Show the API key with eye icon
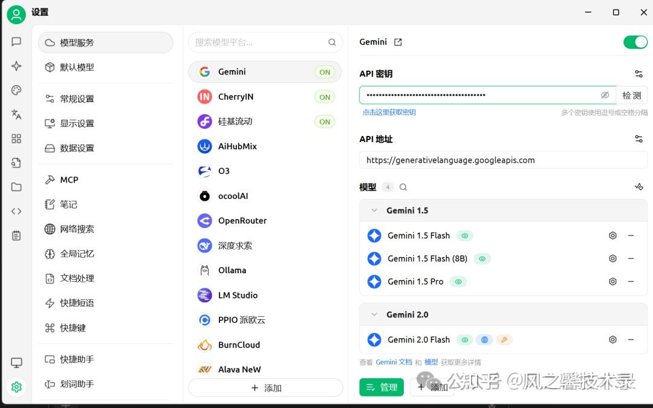 tap(605, 96)
